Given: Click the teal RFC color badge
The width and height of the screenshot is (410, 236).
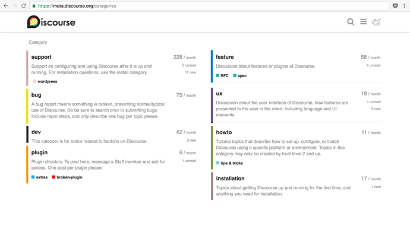Looking at the screenshot, I should click(217, 75).
